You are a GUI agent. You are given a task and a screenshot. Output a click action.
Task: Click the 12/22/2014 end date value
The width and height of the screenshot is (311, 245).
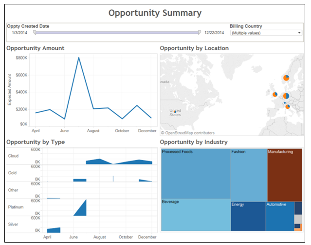coord(214,33)
